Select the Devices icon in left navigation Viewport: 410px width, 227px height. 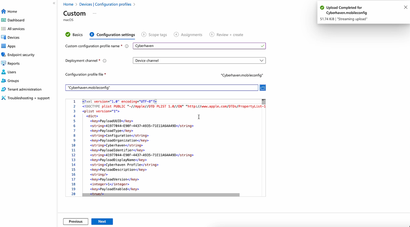[x=4, y=38]
